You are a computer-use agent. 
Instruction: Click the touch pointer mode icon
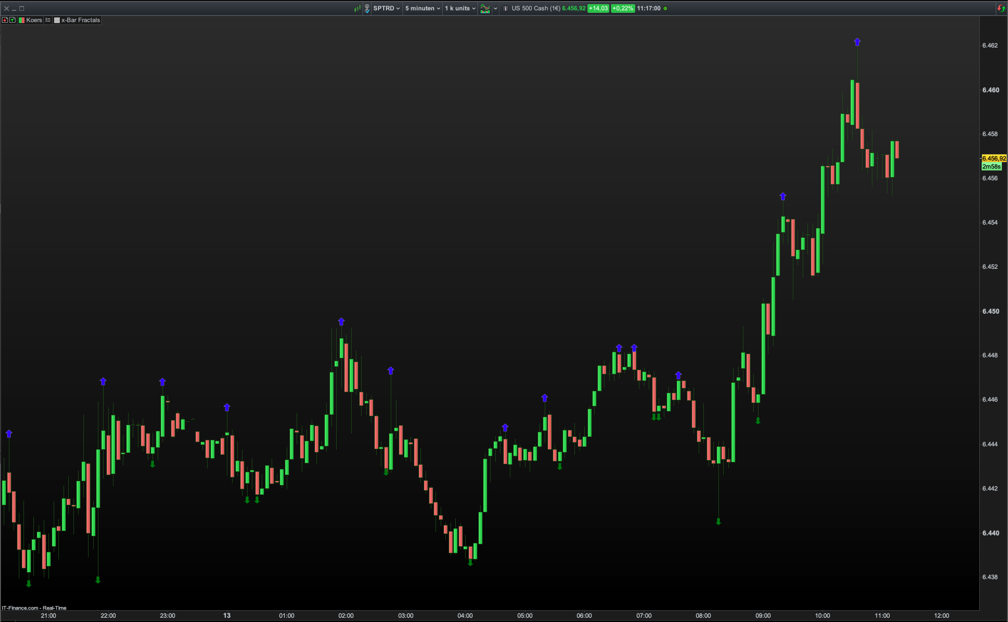tap(367, 8)
